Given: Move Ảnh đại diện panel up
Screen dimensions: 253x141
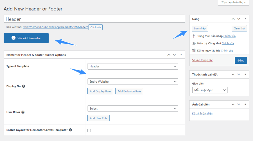Looking at the screenshot, I should click(x=233, y=104).
